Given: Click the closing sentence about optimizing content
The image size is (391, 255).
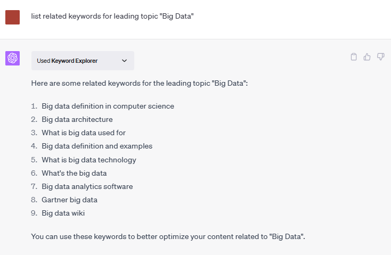Looking at the screenshot, I should [168, 236].
